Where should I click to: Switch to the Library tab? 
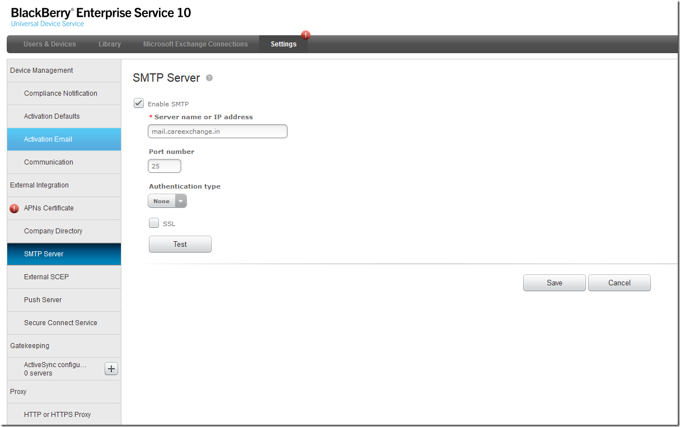click(x=110, y=44)
